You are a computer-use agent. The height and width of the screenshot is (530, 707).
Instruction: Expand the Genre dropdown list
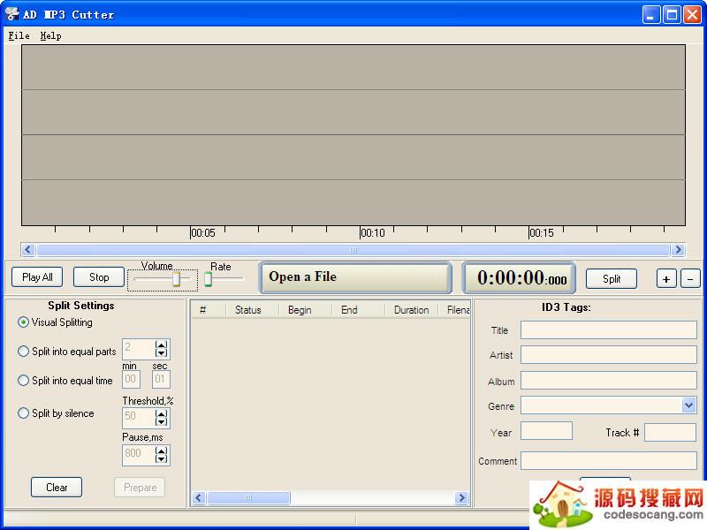point(688,405)
